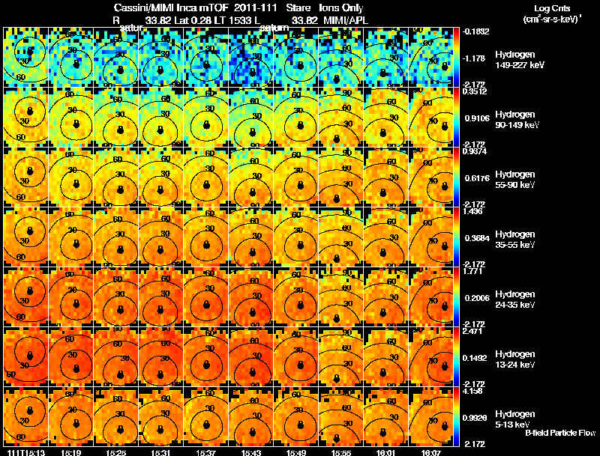The image size is (600, 456).
Task: Click the '16:01' time label
Action: pos(386,452)
